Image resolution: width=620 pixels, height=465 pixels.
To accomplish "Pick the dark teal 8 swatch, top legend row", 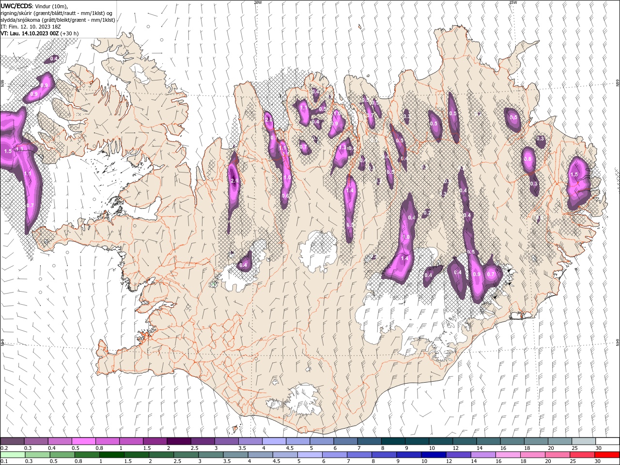I will (392, 441).
